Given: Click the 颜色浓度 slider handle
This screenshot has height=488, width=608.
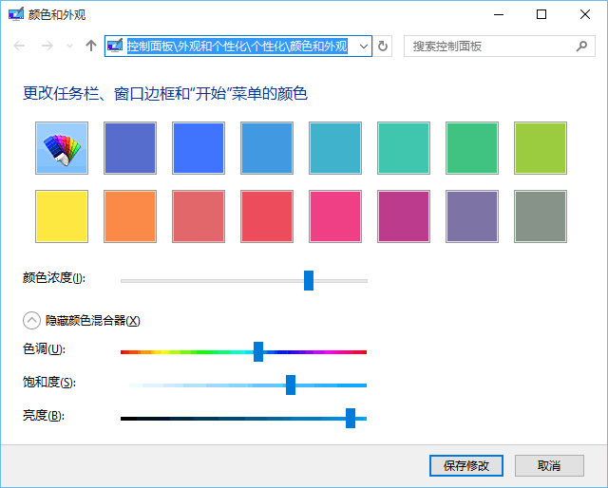Looking at the screenshot, I should tap(309, 279).
